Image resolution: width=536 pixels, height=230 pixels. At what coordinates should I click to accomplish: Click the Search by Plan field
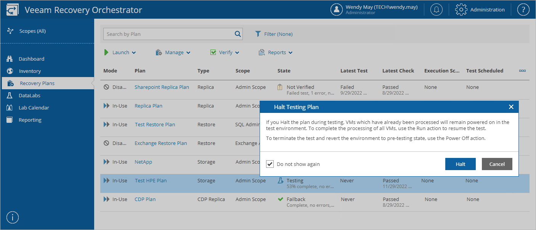pos(168,34)
